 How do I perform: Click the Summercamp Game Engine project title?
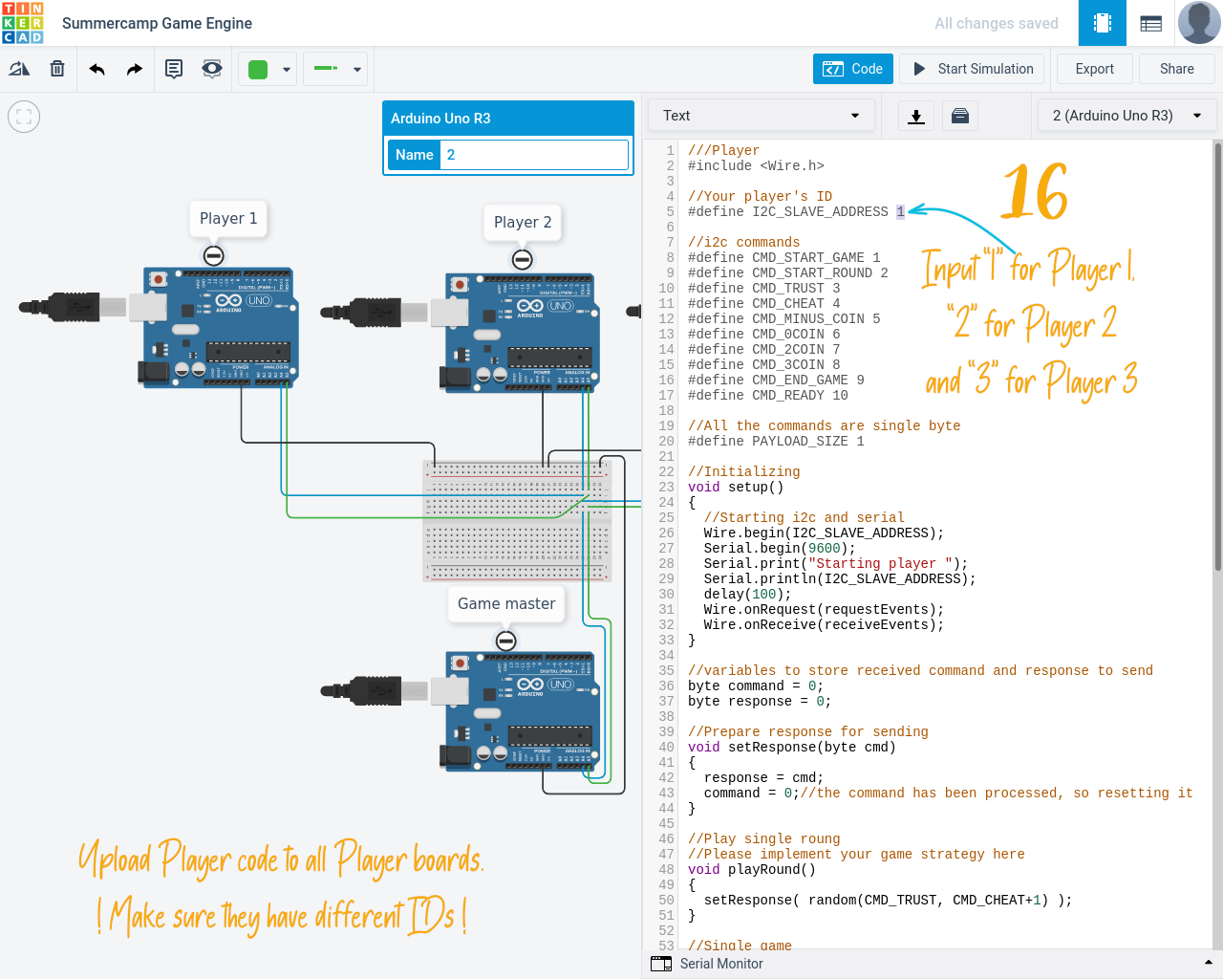[x=158, y=23]
